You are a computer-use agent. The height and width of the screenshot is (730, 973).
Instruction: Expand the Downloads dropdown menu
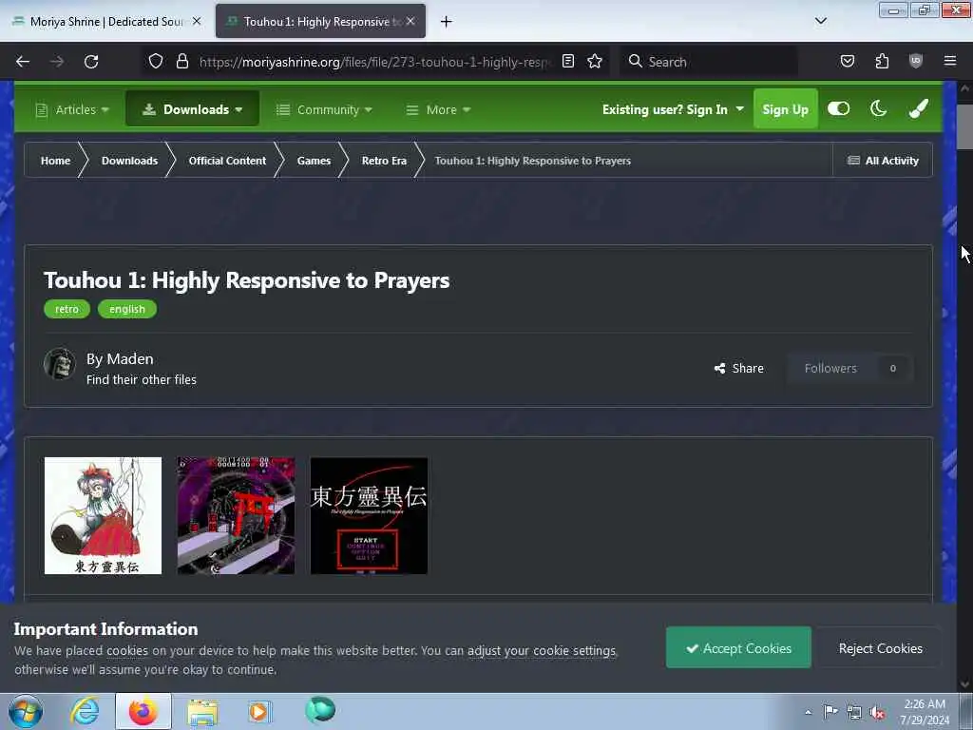pyautogui.click(x=192, y=109)
